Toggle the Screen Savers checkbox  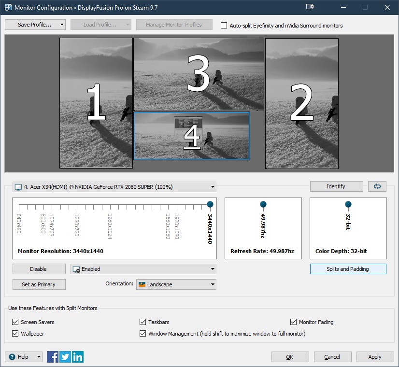coord(15,322)
